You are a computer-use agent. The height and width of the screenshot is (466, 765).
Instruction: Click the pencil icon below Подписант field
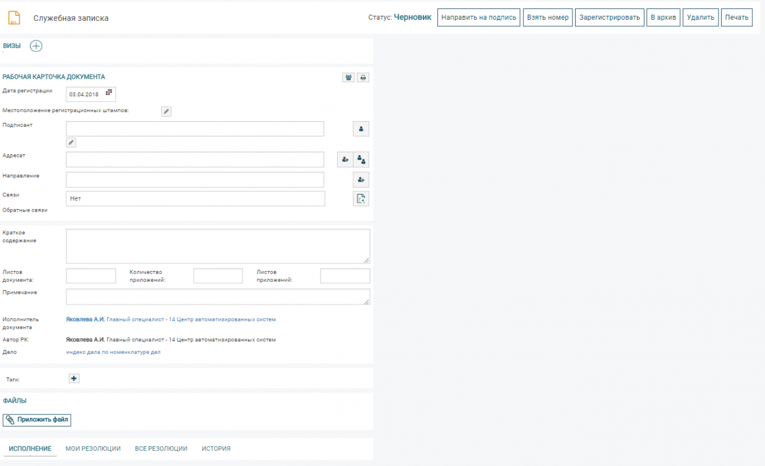point(71,143)
